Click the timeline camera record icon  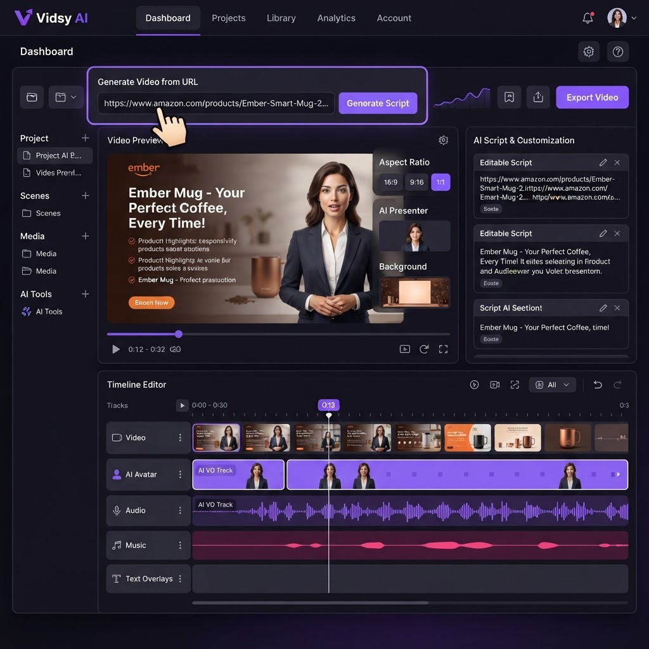pos(494,385)
